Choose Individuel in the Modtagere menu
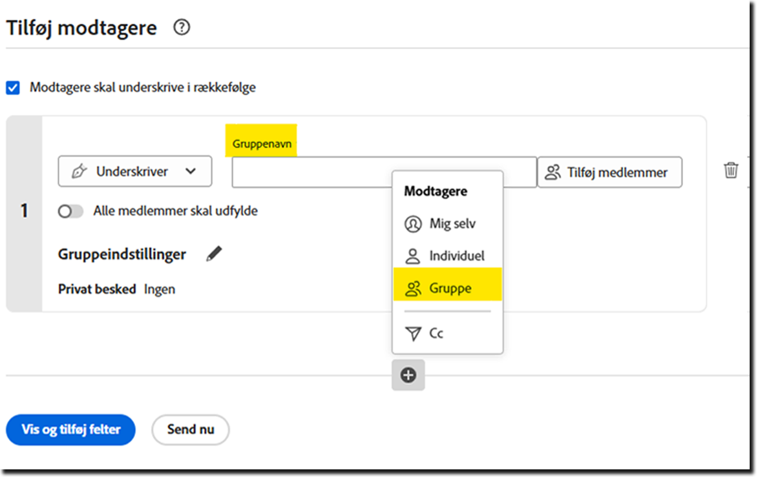 (456, 256)
